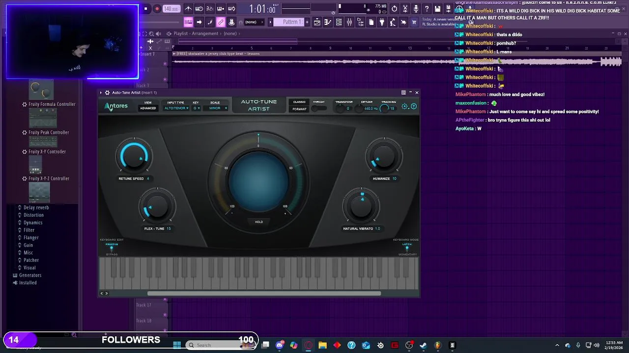
Task: Open the Channel rack view icon
Action: coord(339,22)
